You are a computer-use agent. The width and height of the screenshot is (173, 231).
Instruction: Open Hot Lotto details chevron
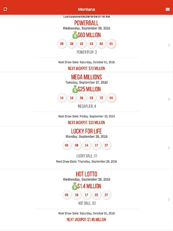click(169, 199)
